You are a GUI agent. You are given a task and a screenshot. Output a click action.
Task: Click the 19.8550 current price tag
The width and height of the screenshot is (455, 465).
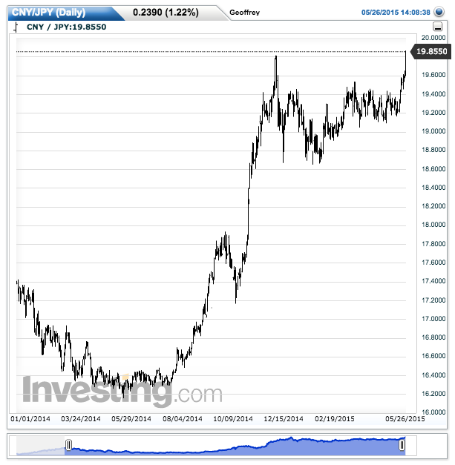pos(431,52)
